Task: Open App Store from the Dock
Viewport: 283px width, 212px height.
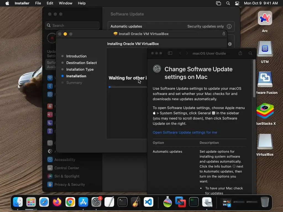Action: click(83, 202)
